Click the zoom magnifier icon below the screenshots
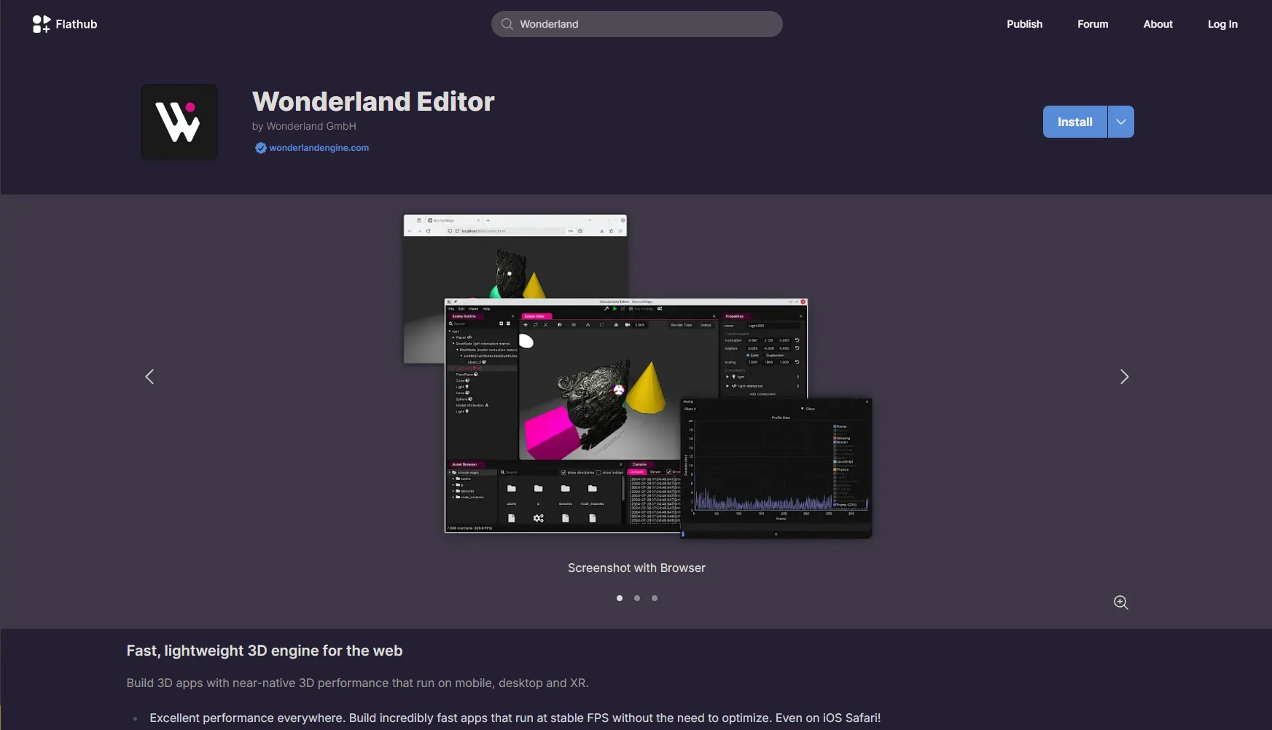This screenshot has width=1272, height=730. tap(1120, 603)
